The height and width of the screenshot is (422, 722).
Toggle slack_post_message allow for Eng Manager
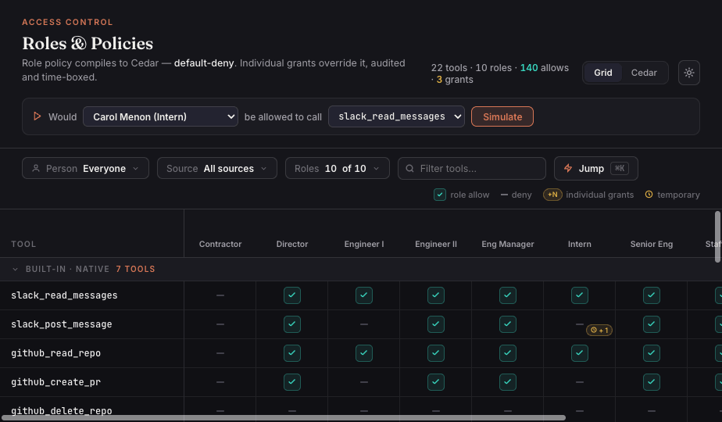pos(507,324)
